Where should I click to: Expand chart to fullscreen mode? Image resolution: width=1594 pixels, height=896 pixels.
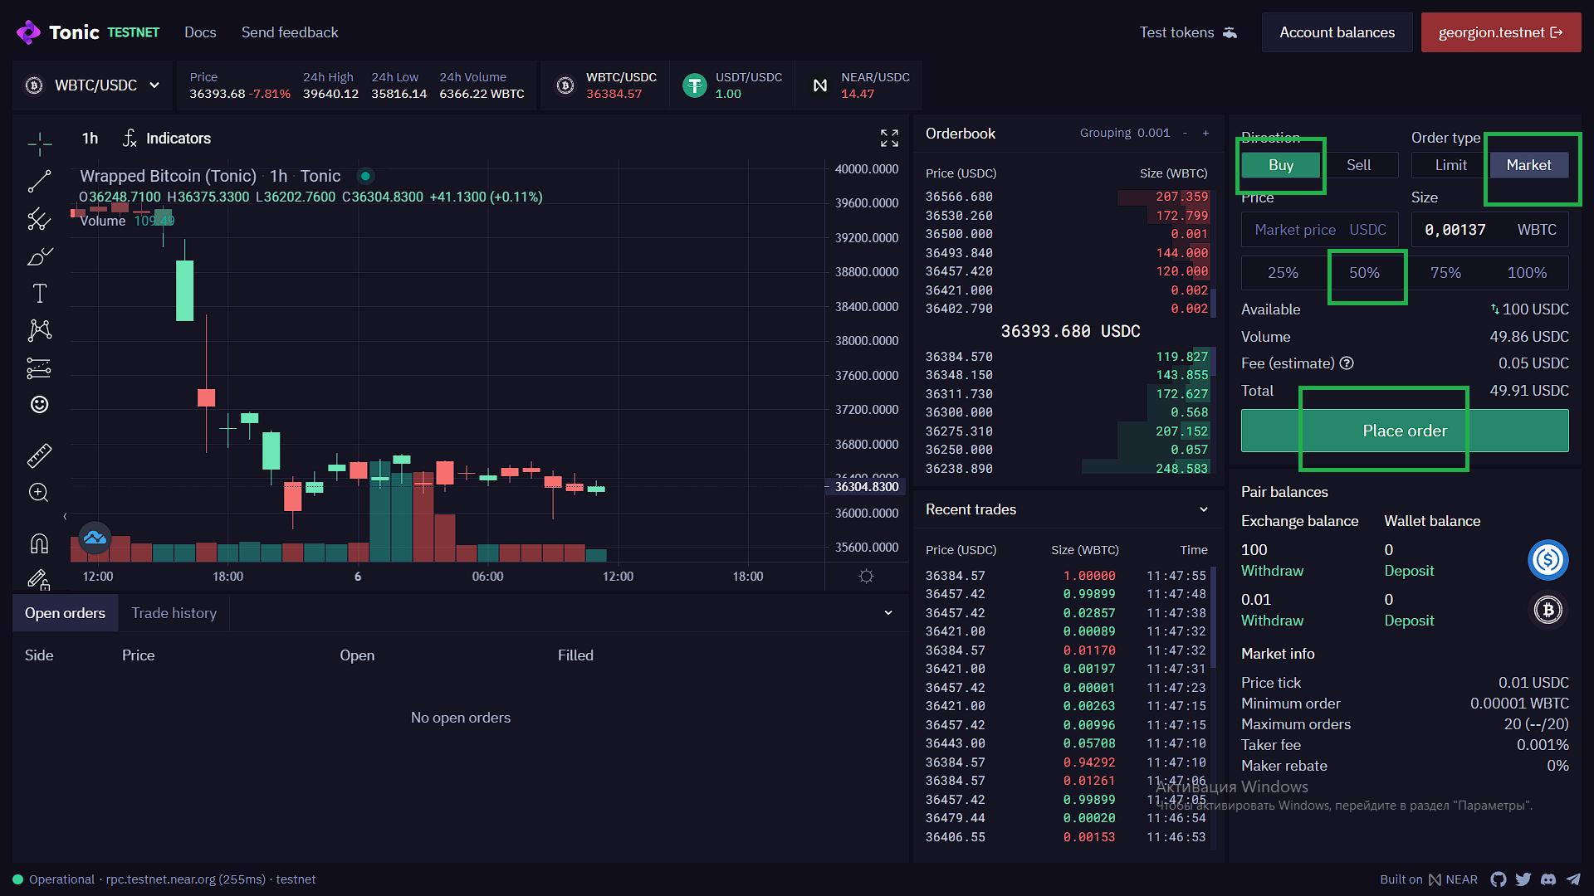click(889, 138)
